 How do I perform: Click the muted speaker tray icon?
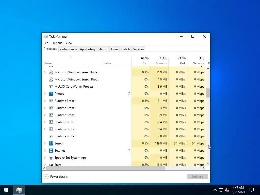(x=227, y=190)
